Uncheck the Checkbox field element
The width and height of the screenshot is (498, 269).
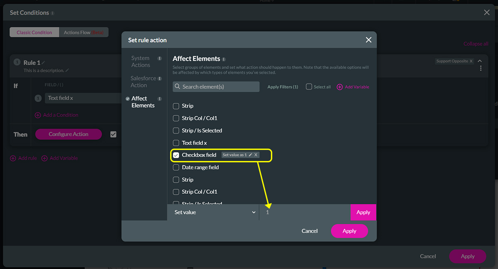coord(176,155)
